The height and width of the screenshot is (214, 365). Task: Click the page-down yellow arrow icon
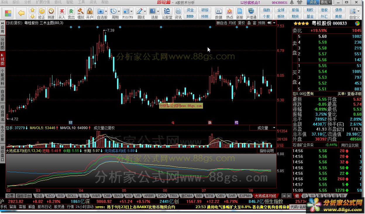(x=32, y=16)
